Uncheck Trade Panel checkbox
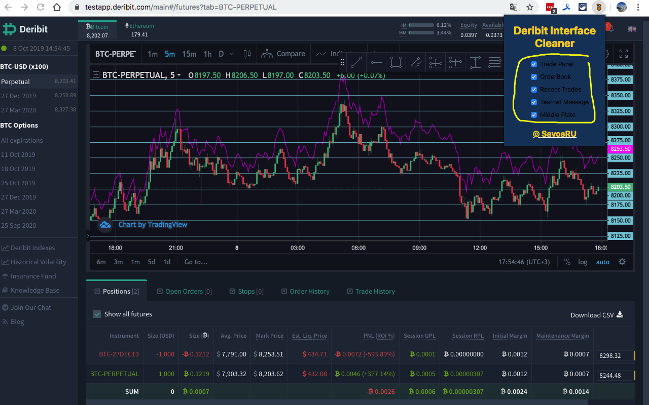The width and height of the screenshot is (649, 405). 534,64
